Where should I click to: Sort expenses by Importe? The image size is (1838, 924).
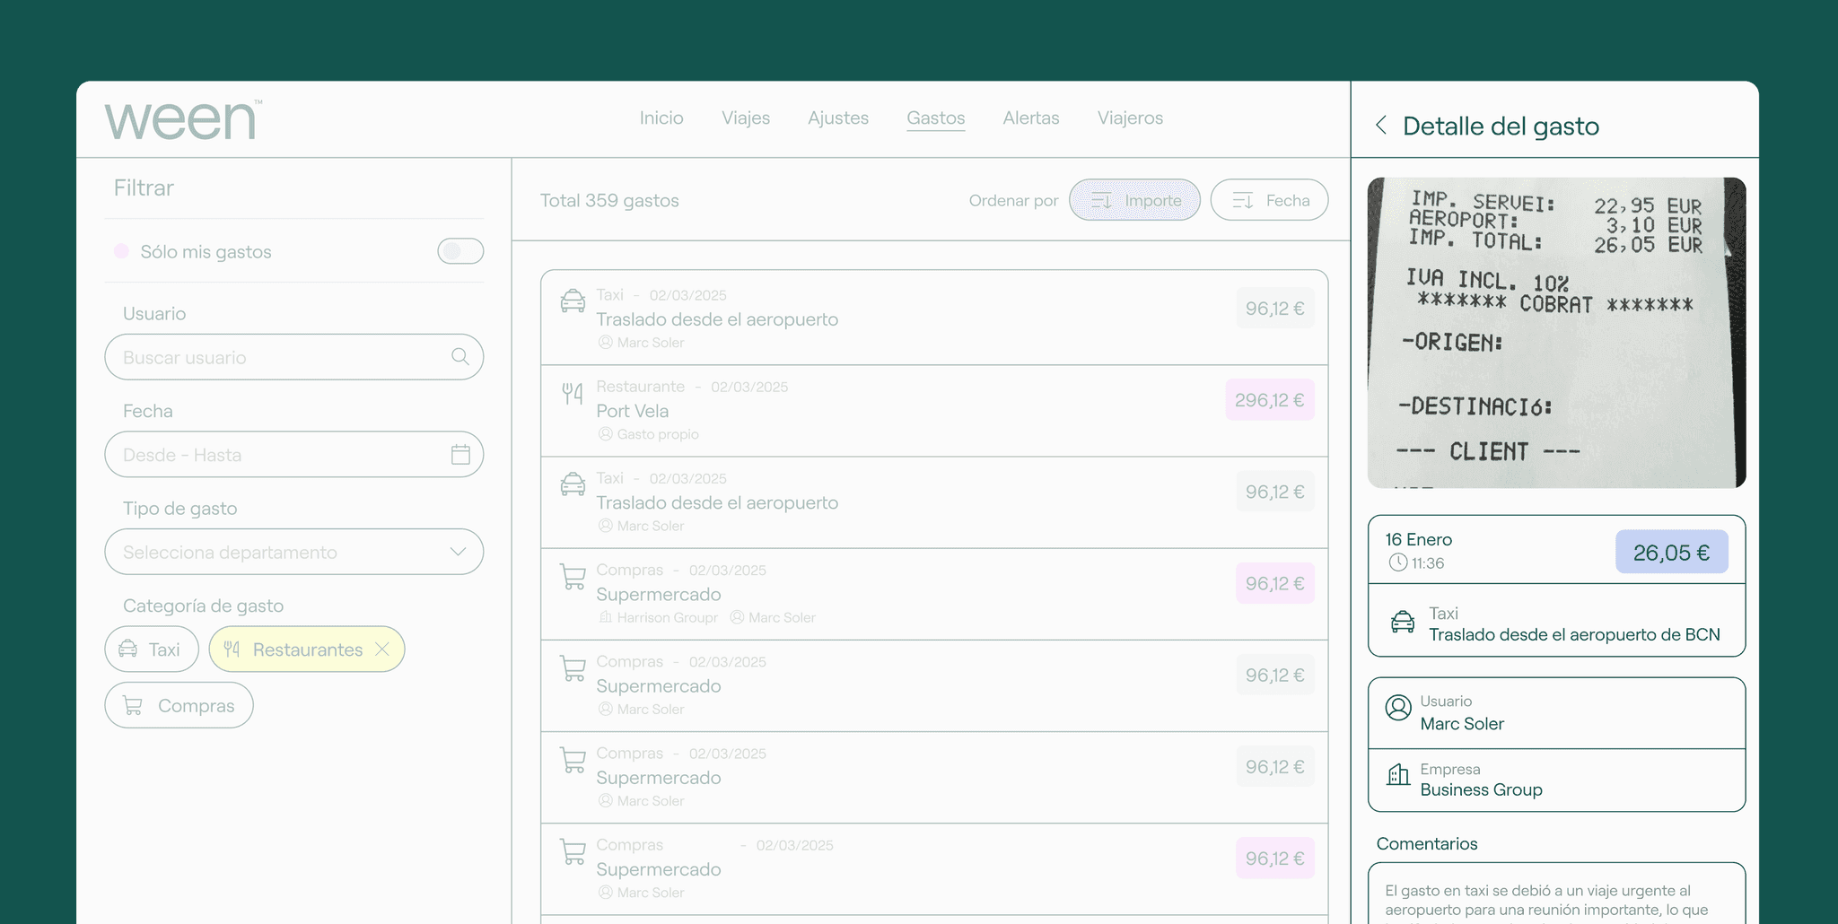point(1134,200)
